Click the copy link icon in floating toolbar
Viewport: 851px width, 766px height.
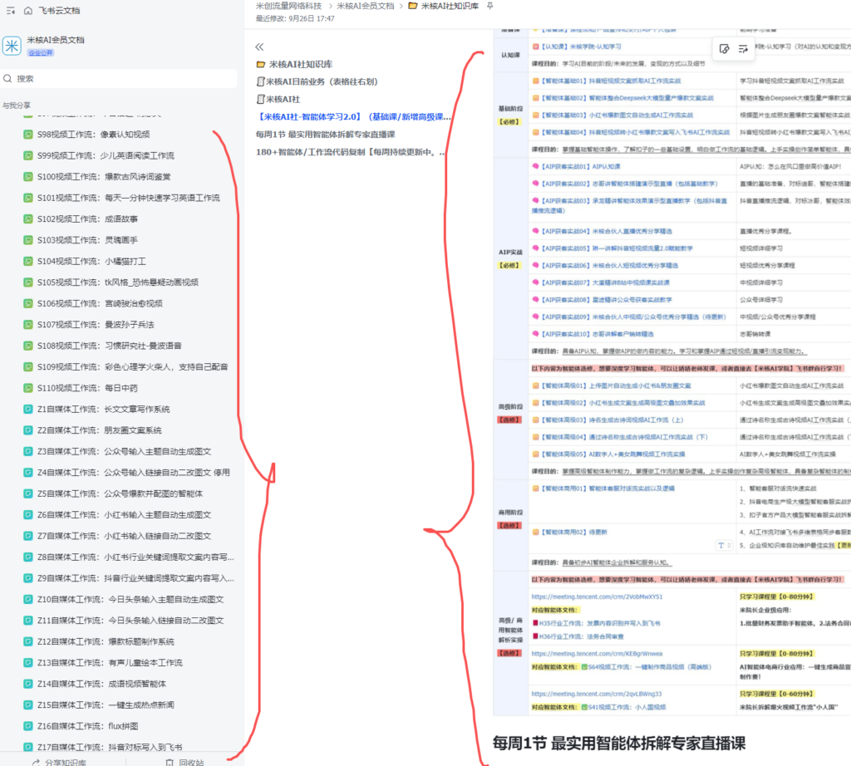724,48
